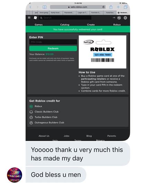
Task: Focus the PIN Code input field
Action: click(x=53, y=42)
